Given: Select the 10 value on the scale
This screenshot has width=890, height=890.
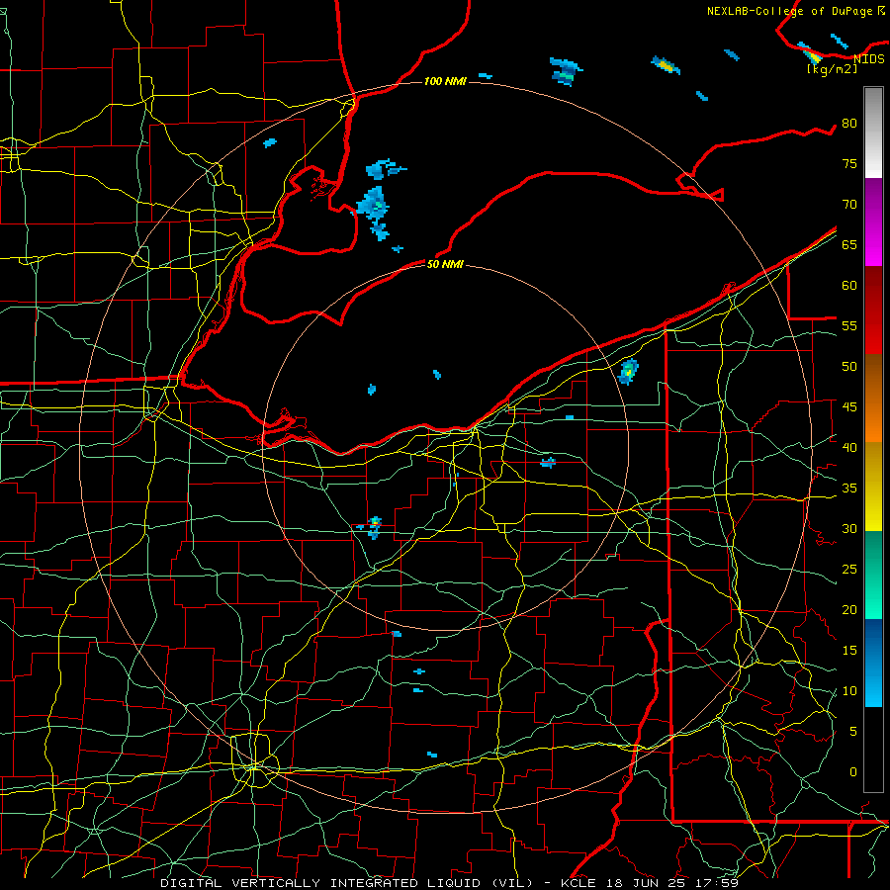Looking at the screenshot, I should point(849,691).
